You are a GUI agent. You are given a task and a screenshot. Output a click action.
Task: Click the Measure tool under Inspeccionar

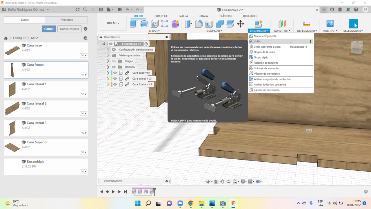(306, 24)
